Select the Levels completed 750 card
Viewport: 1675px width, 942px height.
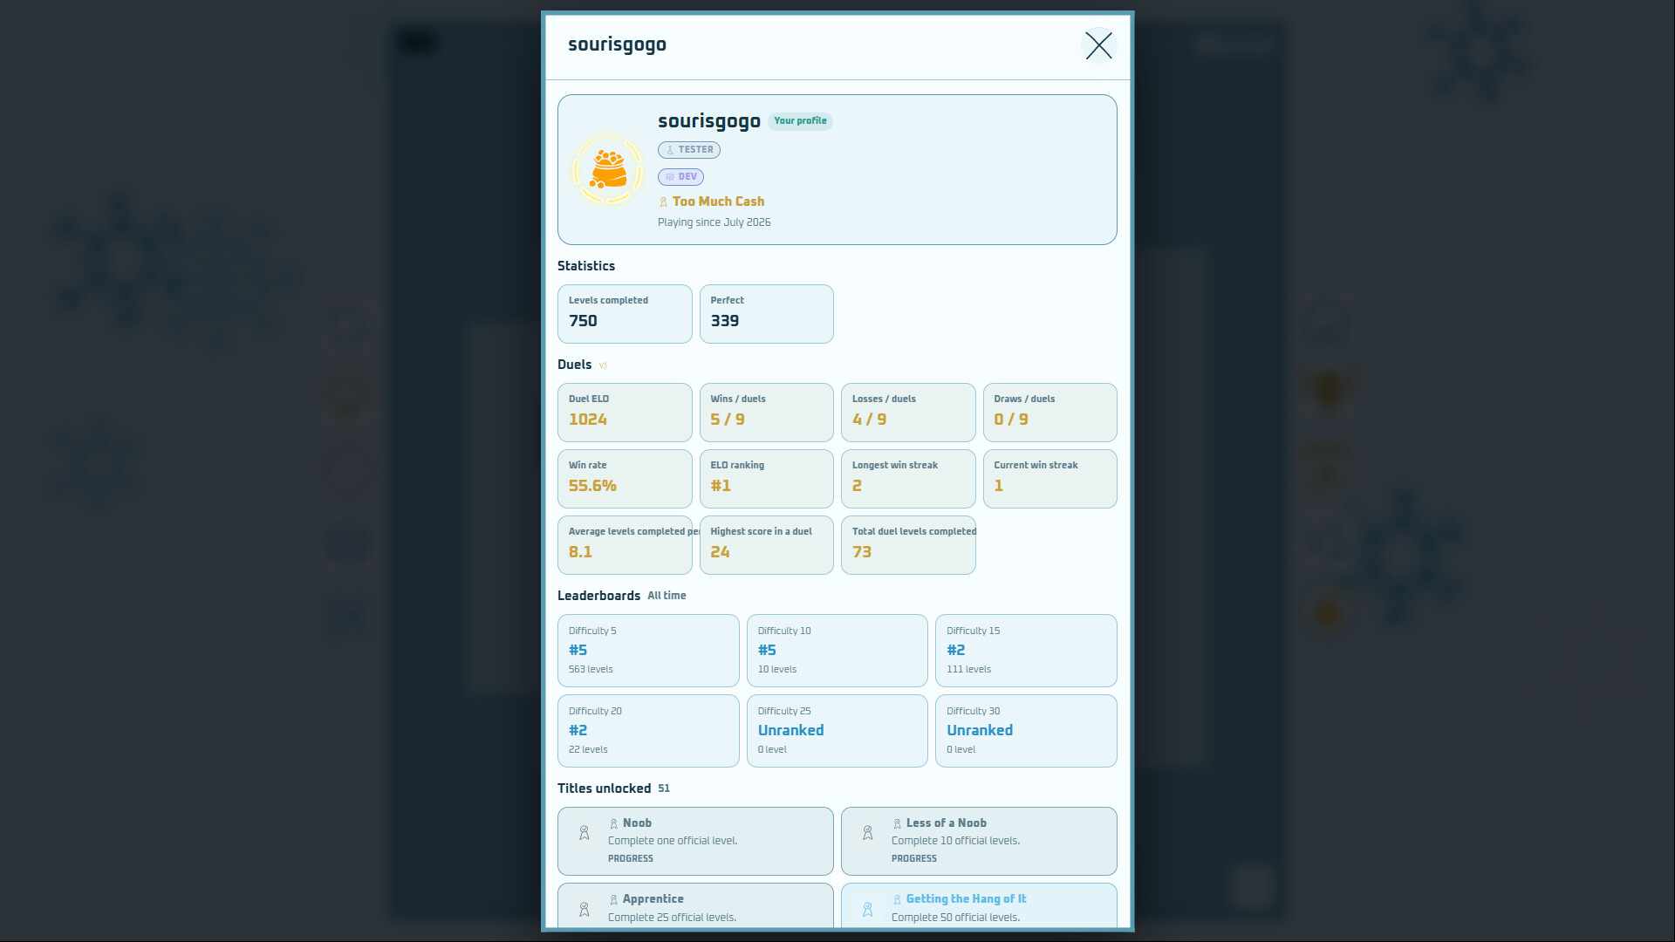click(x=625, y=314)
